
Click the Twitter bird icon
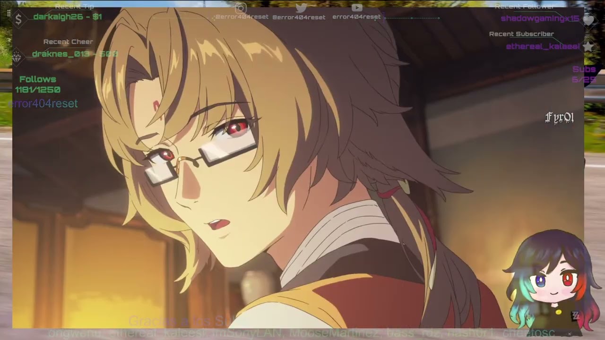click(x=301, y=8)
